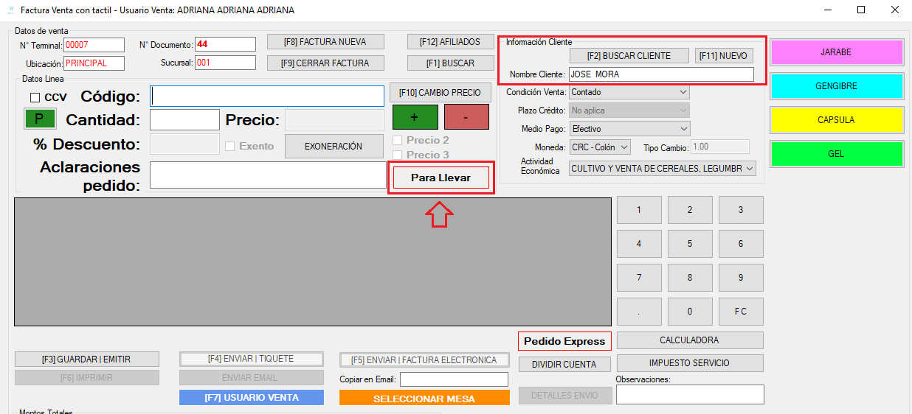Click [F5] ENVIAR | FACTURA ELECTRONICA

pyautogui.click(x=424, y=360)
